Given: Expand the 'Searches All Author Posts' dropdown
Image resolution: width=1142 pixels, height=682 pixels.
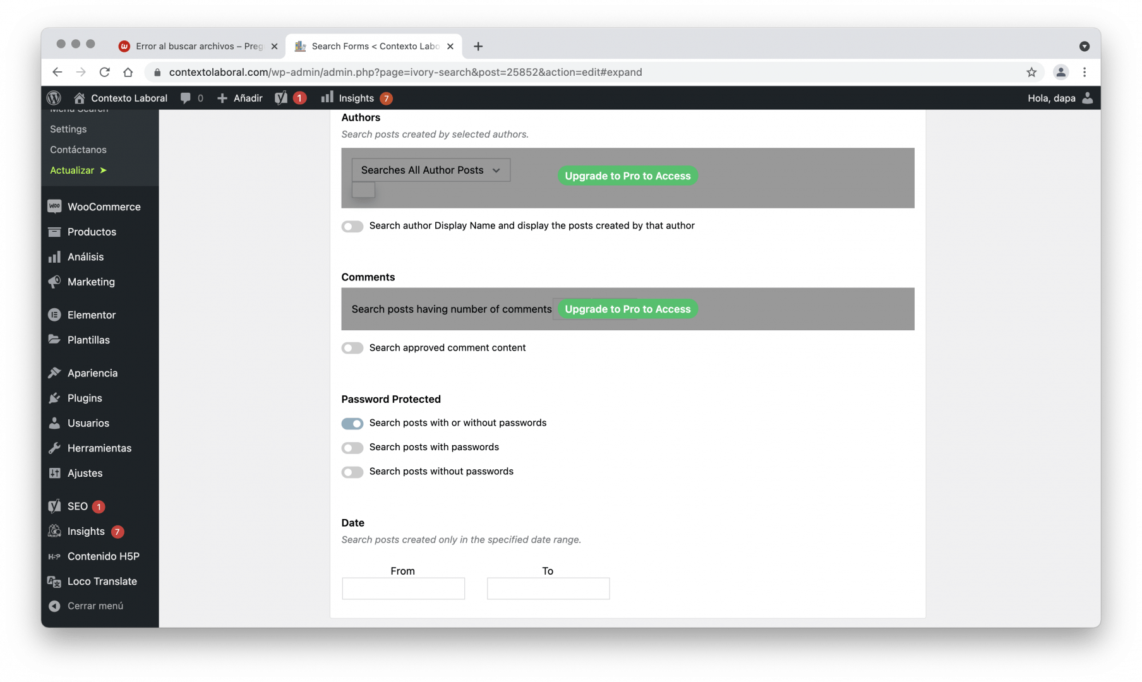Looking at the screenshot, I should [x=431, y=170].
